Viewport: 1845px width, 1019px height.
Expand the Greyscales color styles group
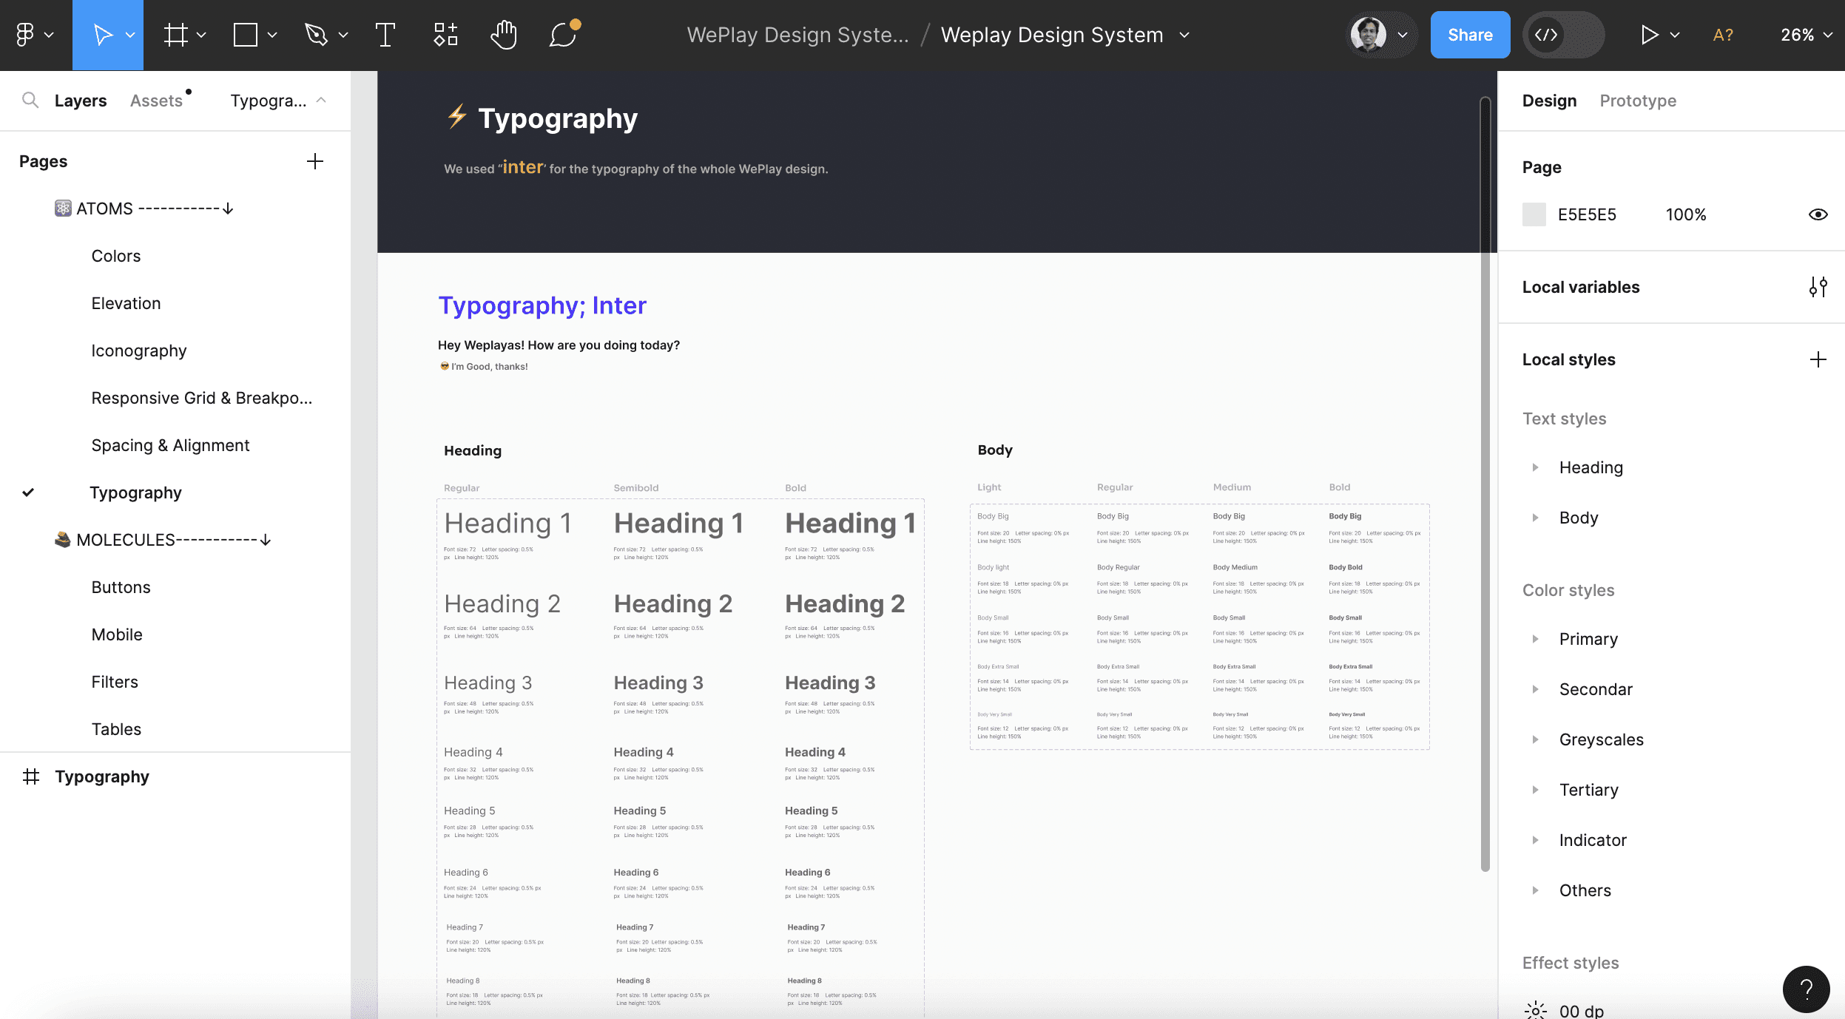[x=1535, y=739]
